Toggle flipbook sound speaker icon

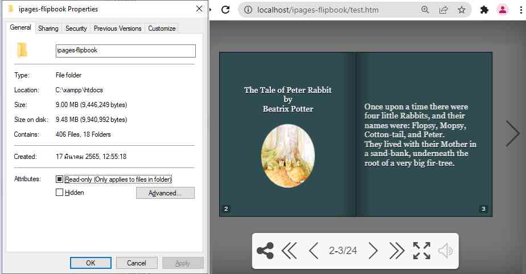tap(445, 251)
